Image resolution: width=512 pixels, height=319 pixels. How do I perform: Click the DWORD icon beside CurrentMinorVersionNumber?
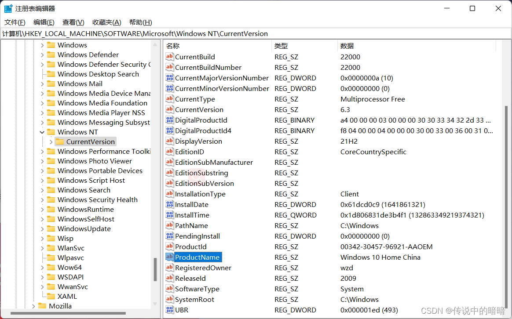(169, 88)
